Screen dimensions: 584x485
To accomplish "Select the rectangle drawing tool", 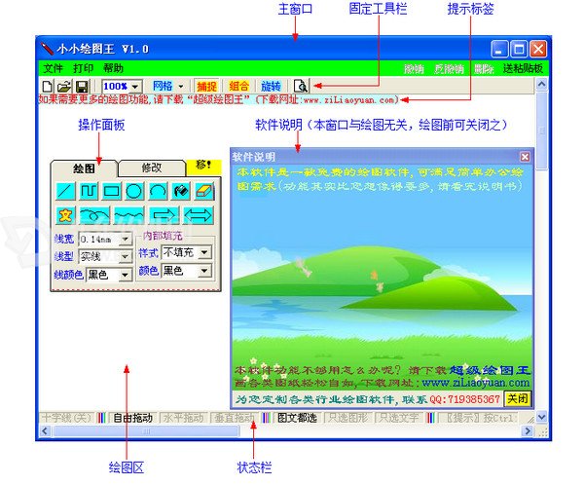I will pos(111,191).
